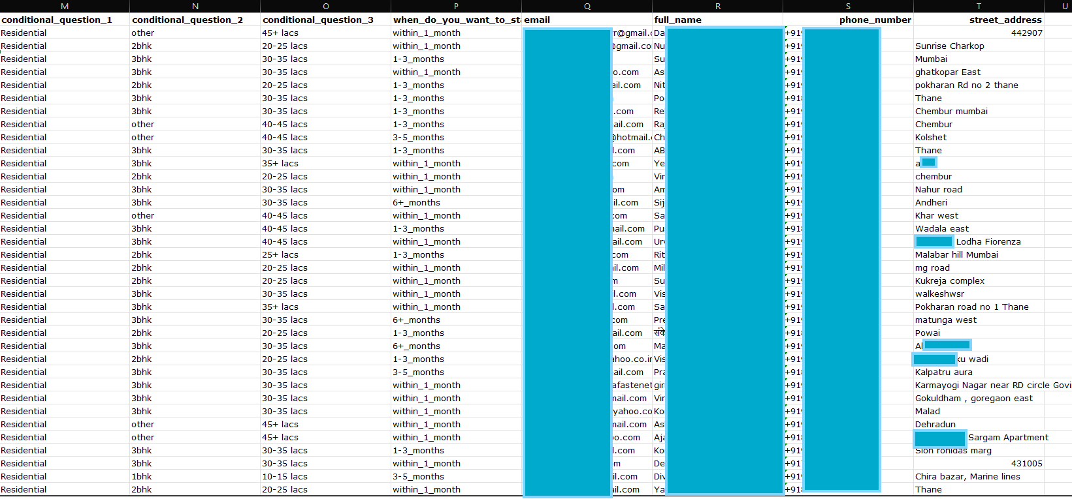Viewport: 1072px width, 499px height.
Task: Click the phone_number header cell
Action: click(849, 20)
